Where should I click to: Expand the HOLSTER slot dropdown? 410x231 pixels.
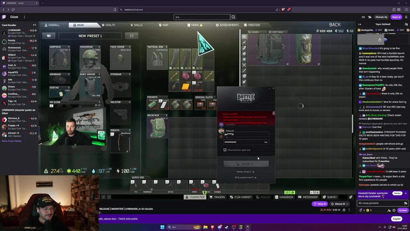(129, 102)
